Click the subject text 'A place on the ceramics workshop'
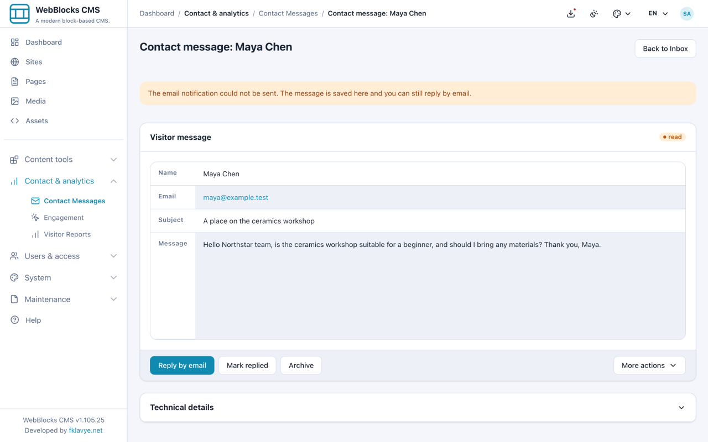 click(259, 221)
